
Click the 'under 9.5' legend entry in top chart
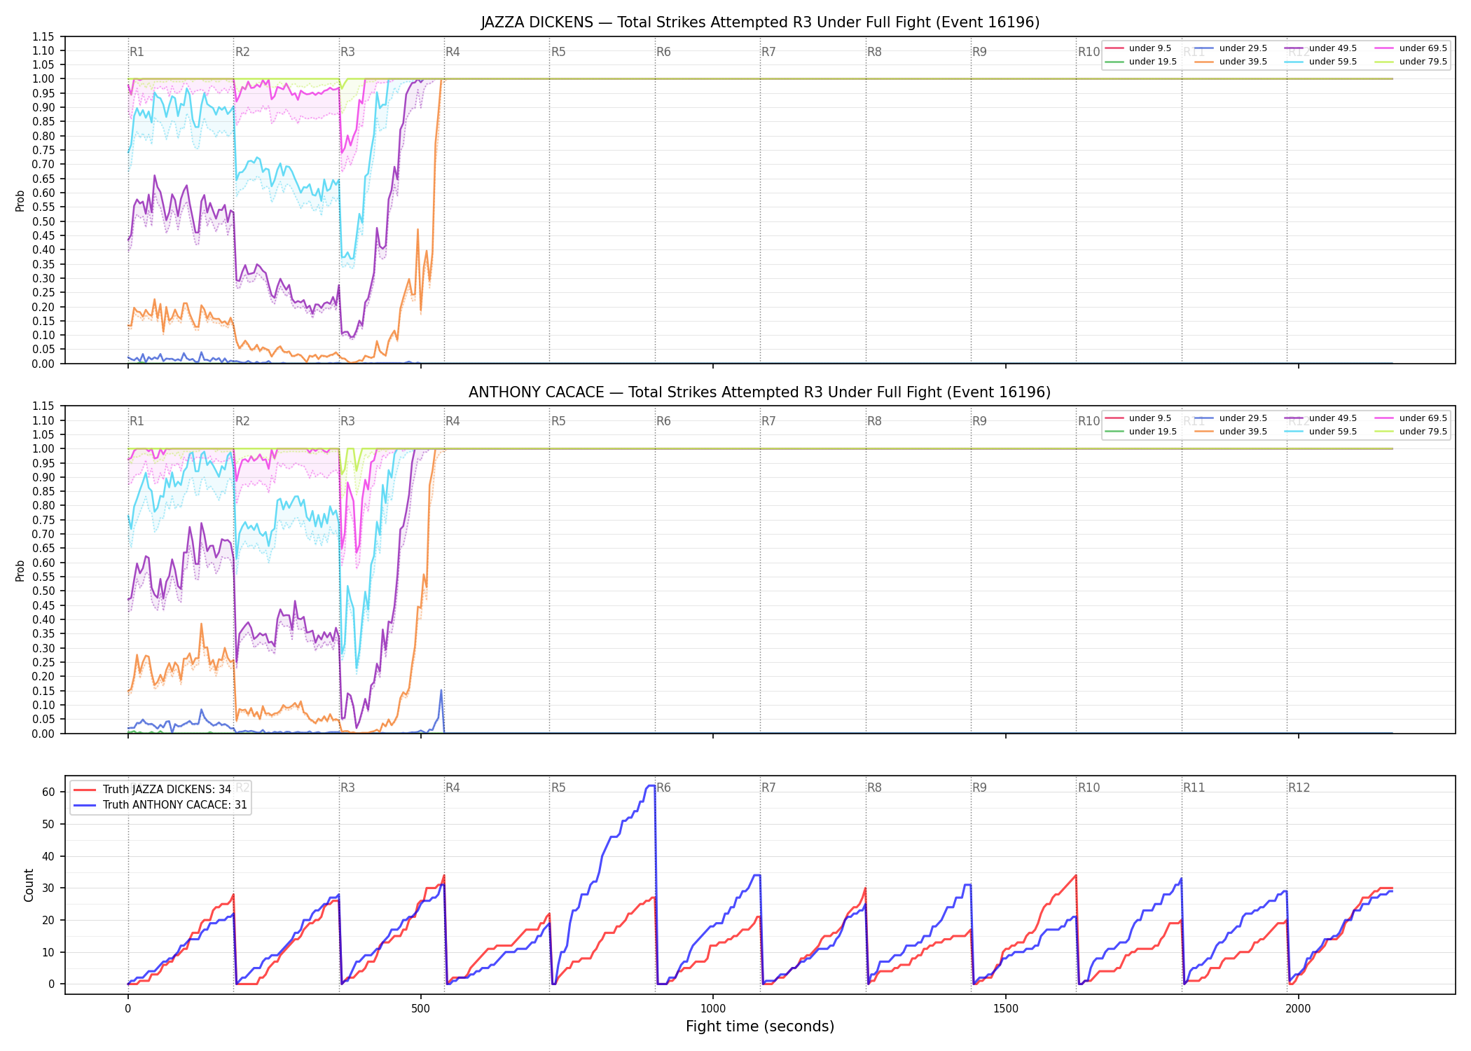click(1138, 48)
